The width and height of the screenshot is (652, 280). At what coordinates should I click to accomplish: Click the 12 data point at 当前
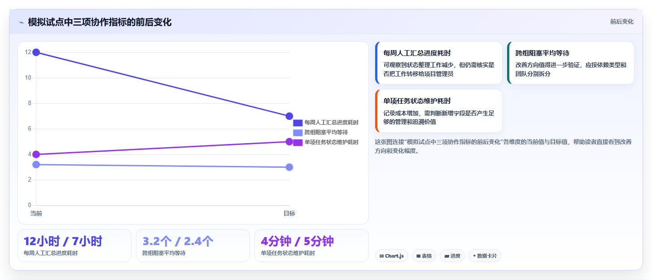36,52
